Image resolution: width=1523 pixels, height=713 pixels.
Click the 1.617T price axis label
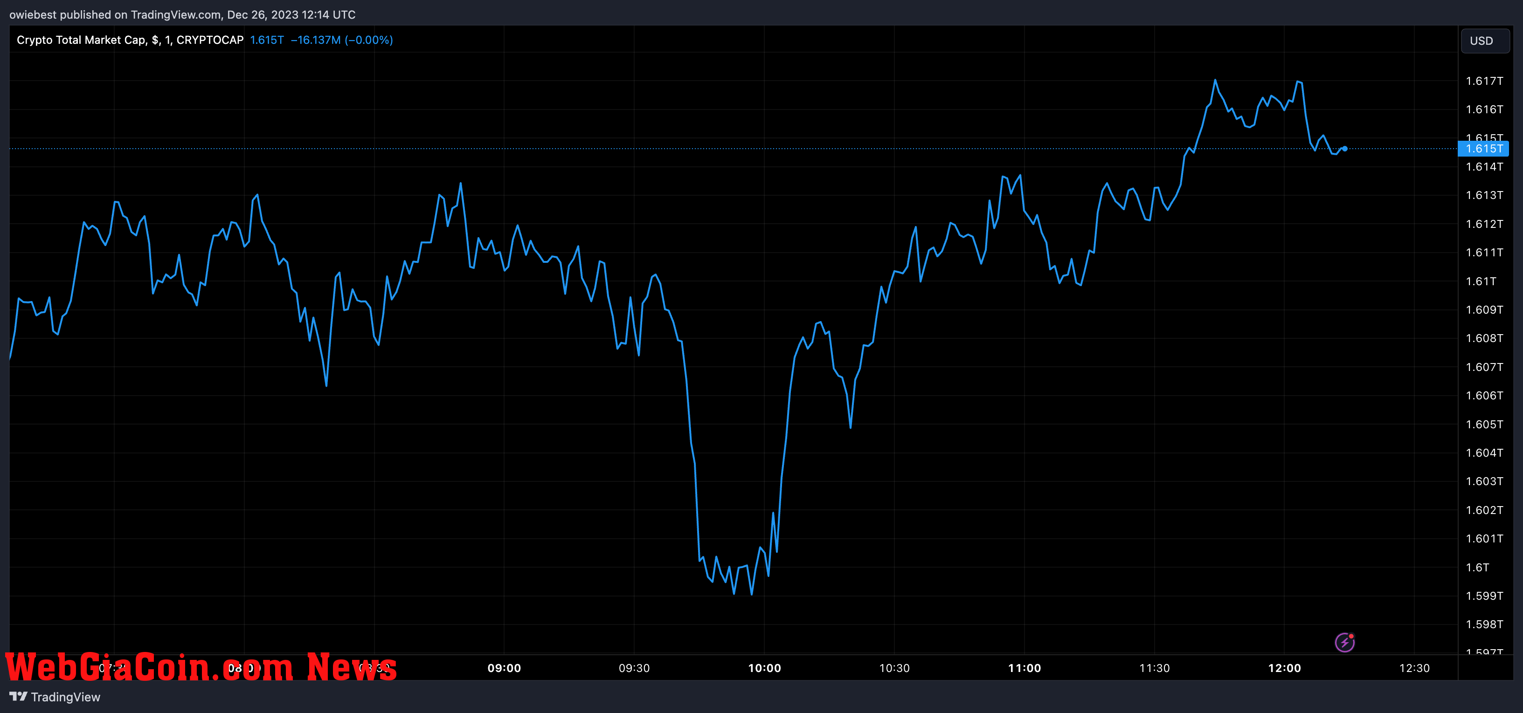[x=1484, y=81]
